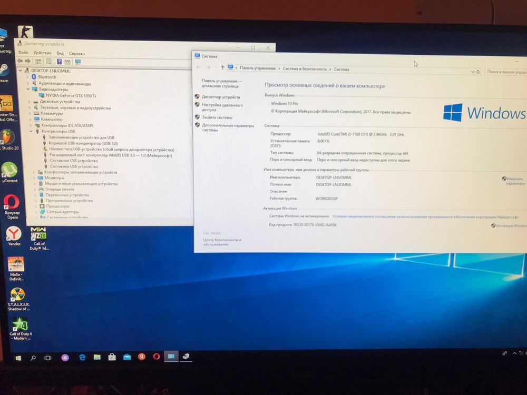The height and width of the screenshot is (395, 527).
Task: Click the forward arrow in Device Manager toolbar
Action: pos(28,61)
